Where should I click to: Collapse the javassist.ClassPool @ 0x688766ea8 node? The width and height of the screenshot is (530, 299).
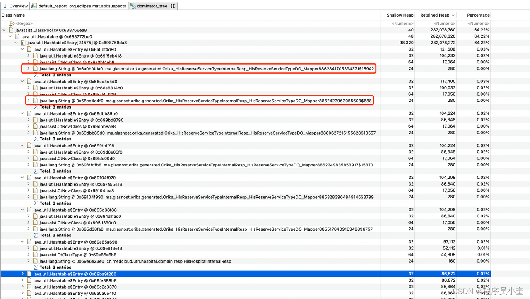tap(4, 30)
